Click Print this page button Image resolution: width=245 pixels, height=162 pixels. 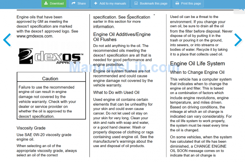188,4
